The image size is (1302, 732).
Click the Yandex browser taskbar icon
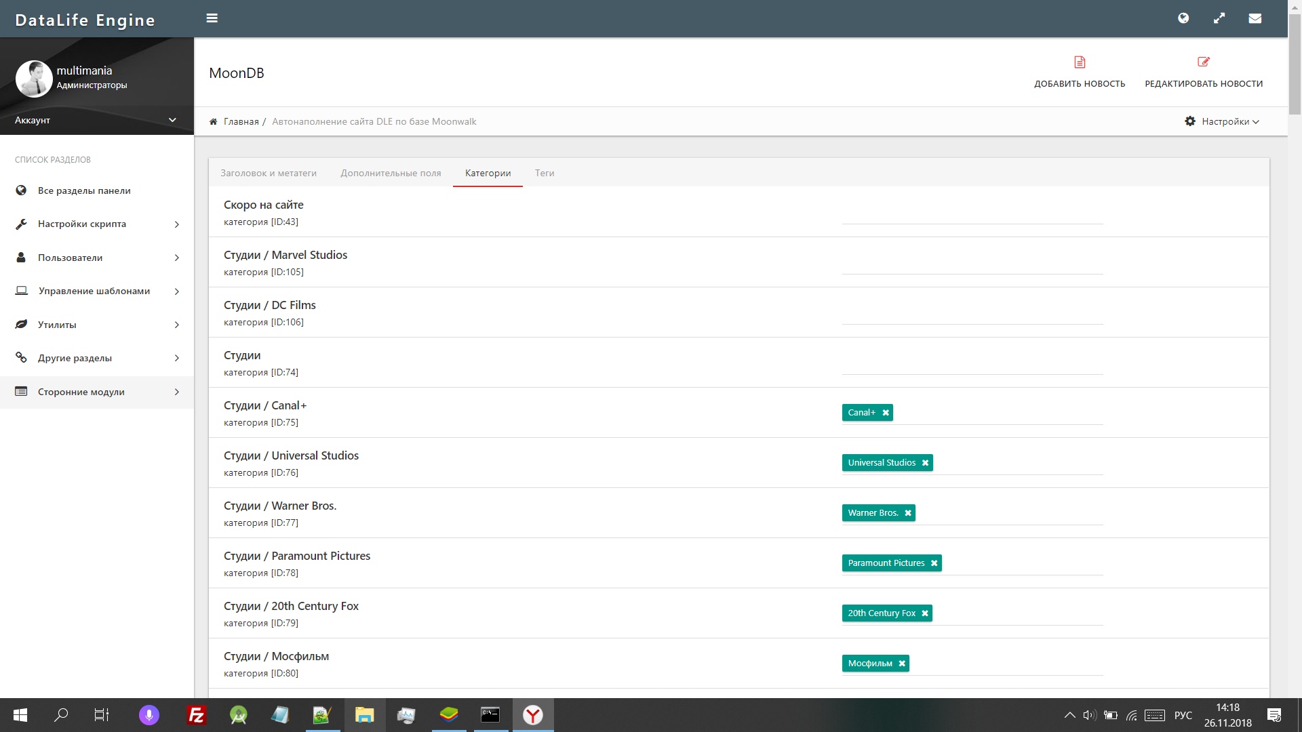tap(533, 715)
